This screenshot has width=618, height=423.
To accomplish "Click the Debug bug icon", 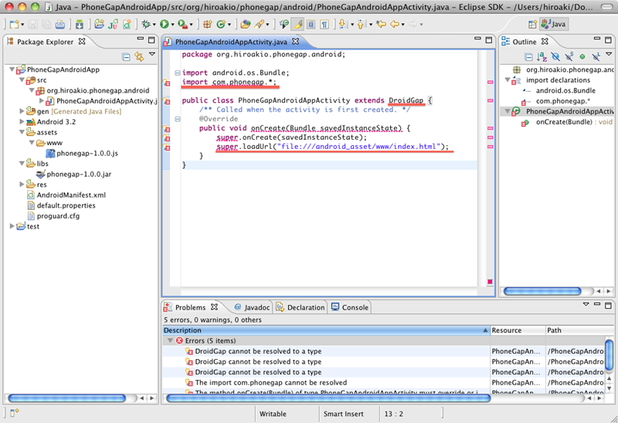I will tap(146, 25).
